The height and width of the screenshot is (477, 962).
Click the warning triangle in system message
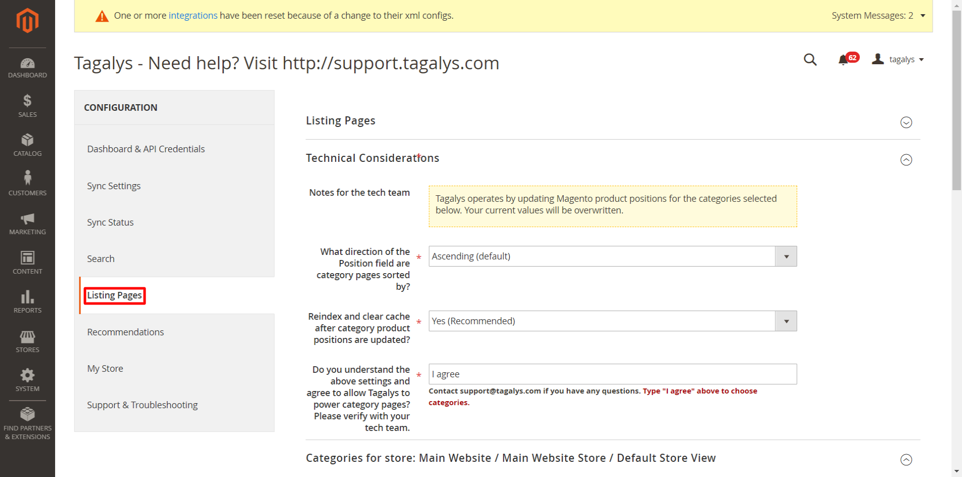(102, 16)
